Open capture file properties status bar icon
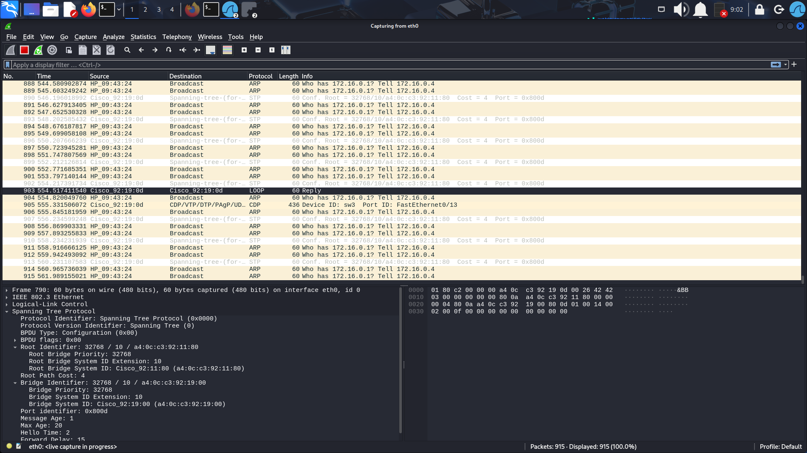Viewport: 807px width, 453px height. coord(18,446)
